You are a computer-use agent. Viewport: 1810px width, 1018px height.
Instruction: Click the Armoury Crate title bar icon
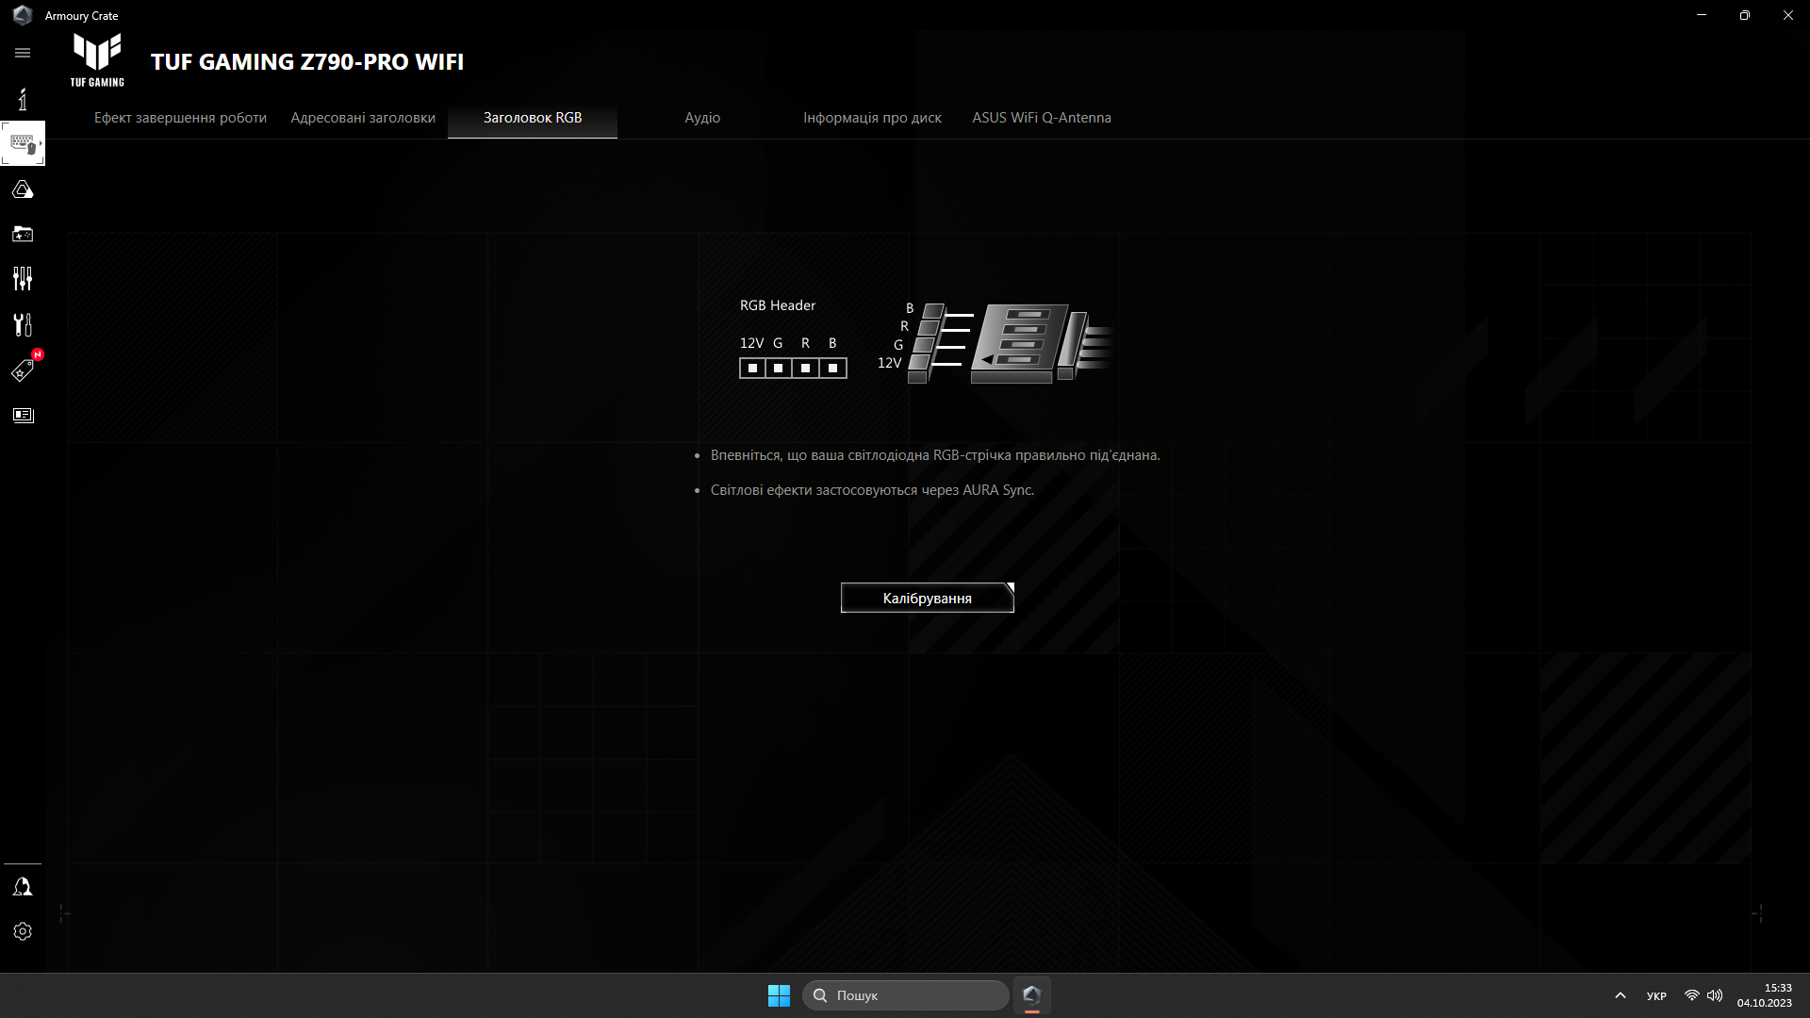point(23,15)
